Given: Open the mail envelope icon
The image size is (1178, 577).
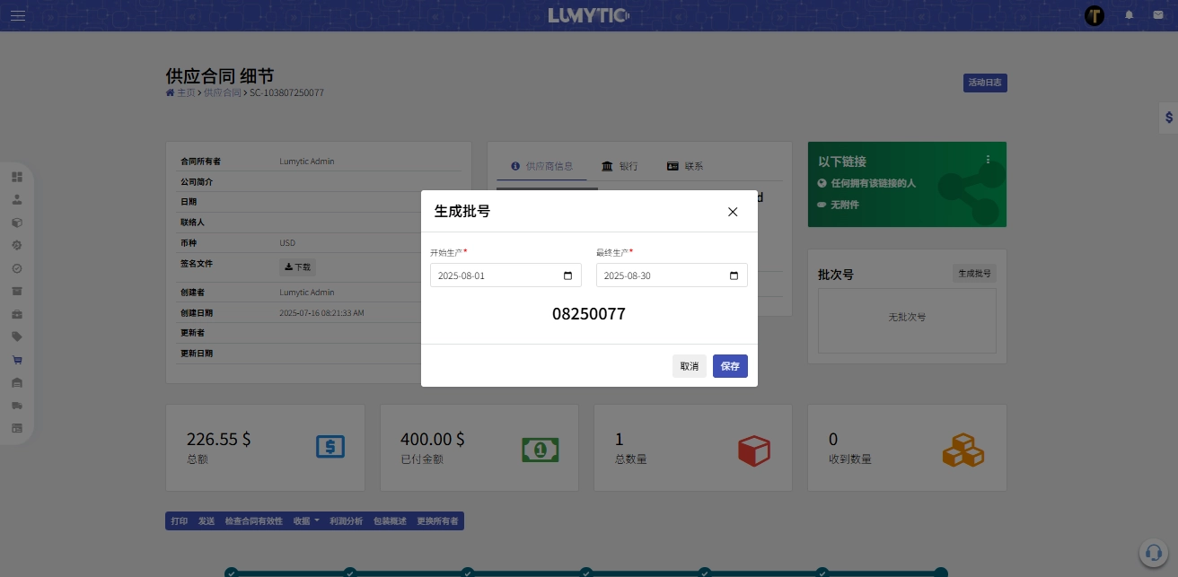Looking at the screenshot, I should [1158, 15].
